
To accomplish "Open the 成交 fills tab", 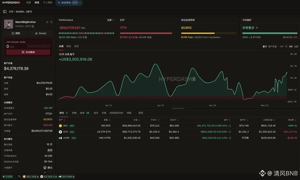I will click(96, 113).
